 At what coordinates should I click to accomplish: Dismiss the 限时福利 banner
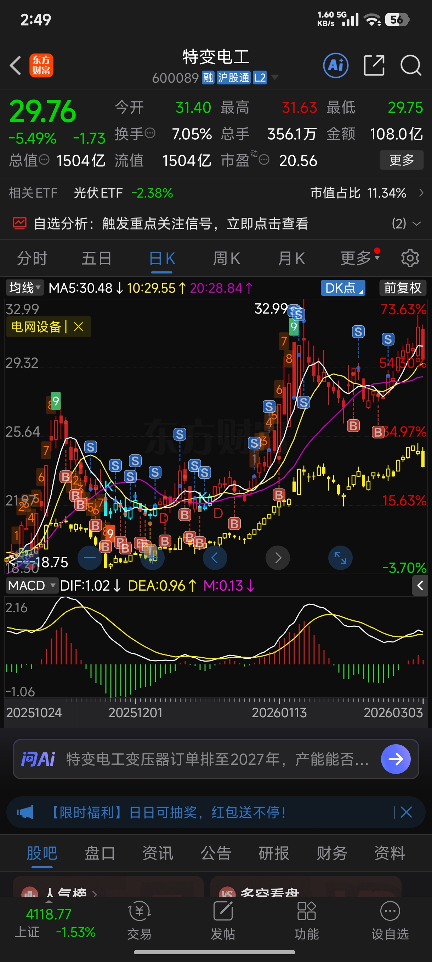coord(406,812)
